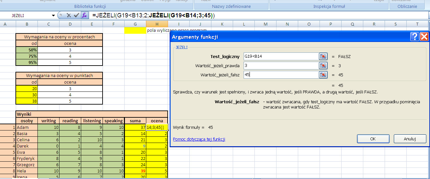430x179 pixels.
Task: Click Basia's suma cell showing 14
Action: point(135,133)
